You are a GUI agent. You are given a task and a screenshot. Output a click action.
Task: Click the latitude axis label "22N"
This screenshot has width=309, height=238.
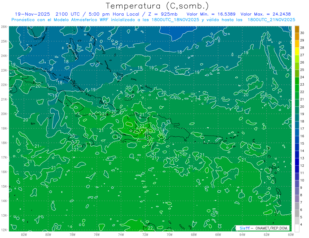4,85
